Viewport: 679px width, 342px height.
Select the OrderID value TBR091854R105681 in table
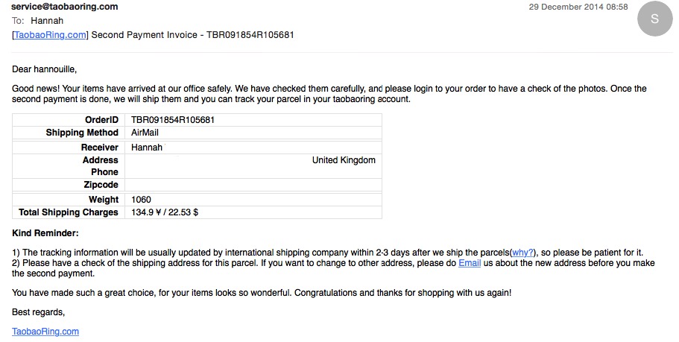[x=173, y=120]
